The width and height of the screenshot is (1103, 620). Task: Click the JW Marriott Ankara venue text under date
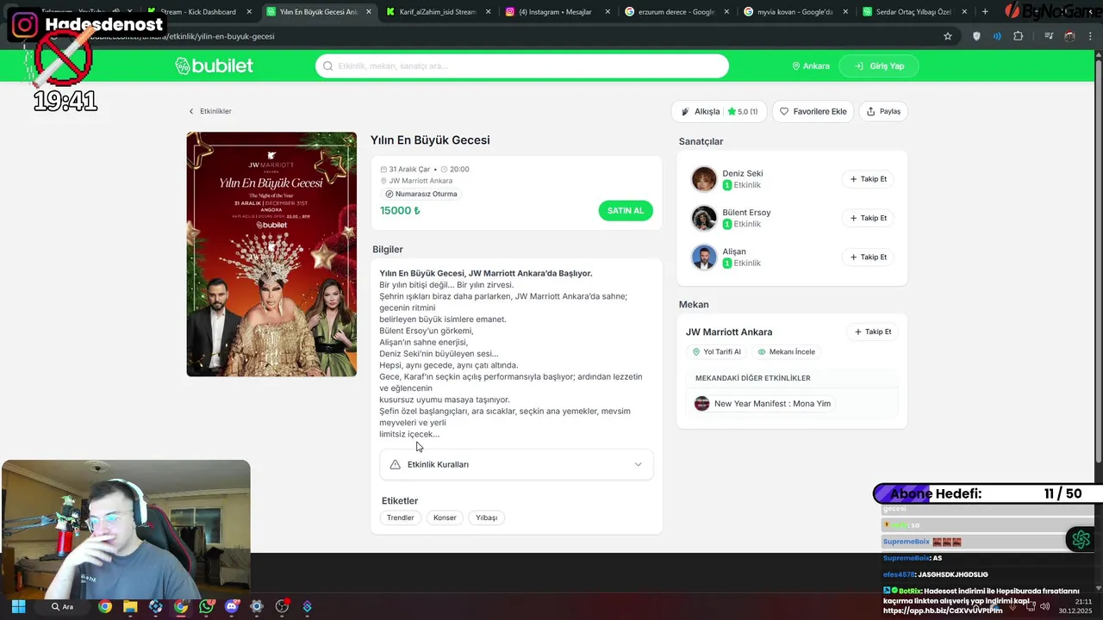click(x=421, y=181)
